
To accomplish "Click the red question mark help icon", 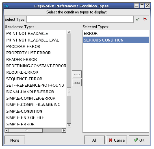I will tap(145, 20).
